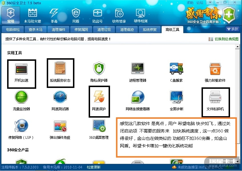Open the 系统服务状态 tool
This screenshot has height=171, width=242.
60,72
